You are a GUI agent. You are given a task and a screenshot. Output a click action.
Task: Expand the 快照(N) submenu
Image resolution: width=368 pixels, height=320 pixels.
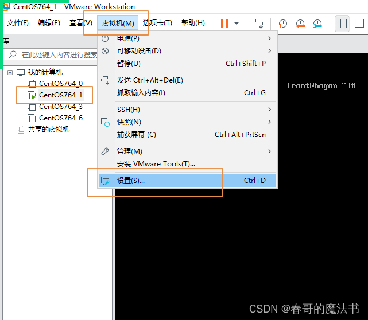(187, 122)
